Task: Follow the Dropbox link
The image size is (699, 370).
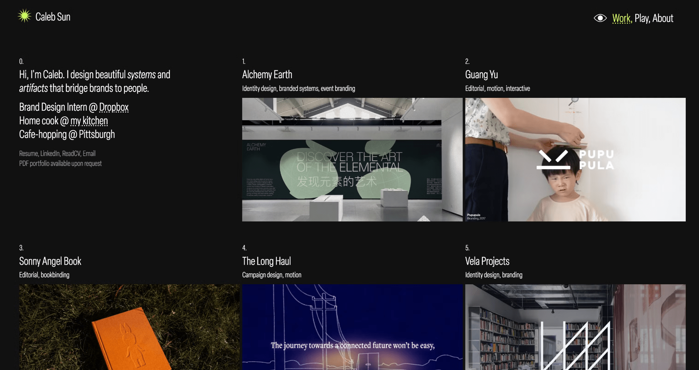Action: click(x=114, y=107)
